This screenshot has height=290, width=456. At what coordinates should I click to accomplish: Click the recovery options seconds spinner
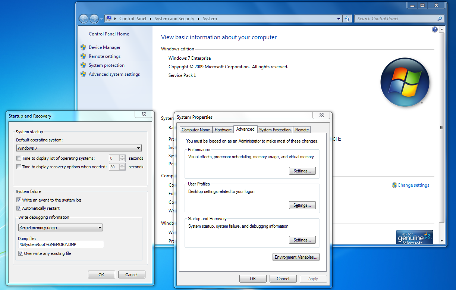tap(122, 167)
